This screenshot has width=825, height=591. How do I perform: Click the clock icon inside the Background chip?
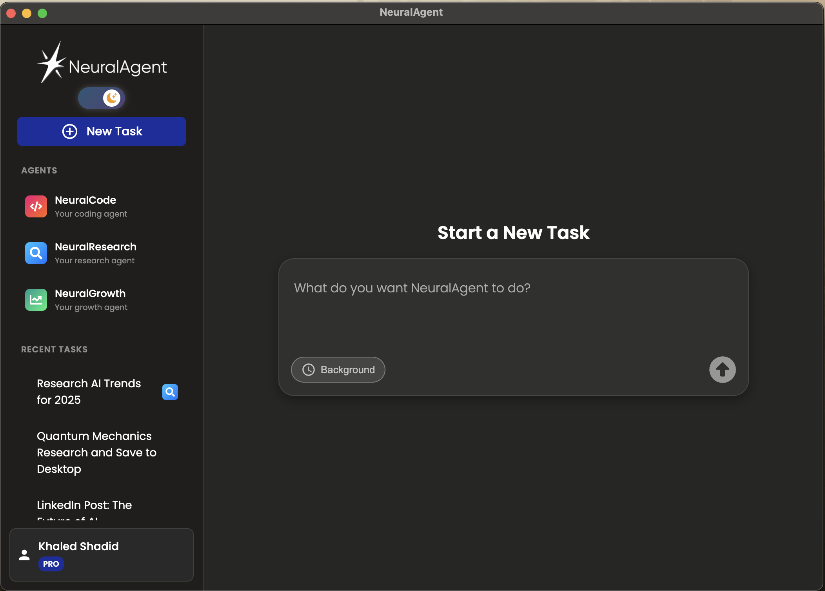(x=309, y=370)
